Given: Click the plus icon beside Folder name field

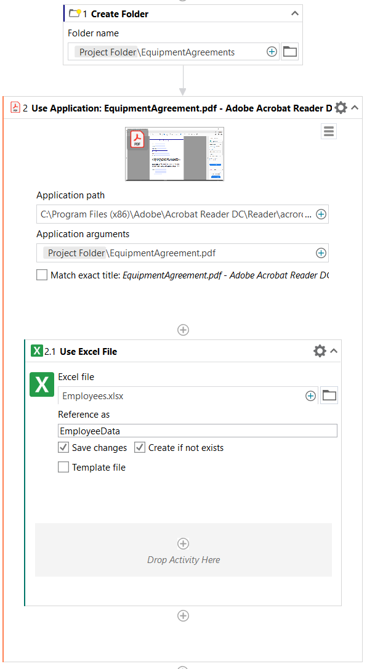Looking at the screenshot, I should coord(272,52).
